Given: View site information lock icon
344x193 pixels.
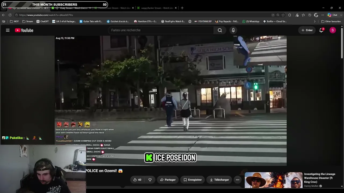Looking at the screenshot, I should (x=17, y=15).
